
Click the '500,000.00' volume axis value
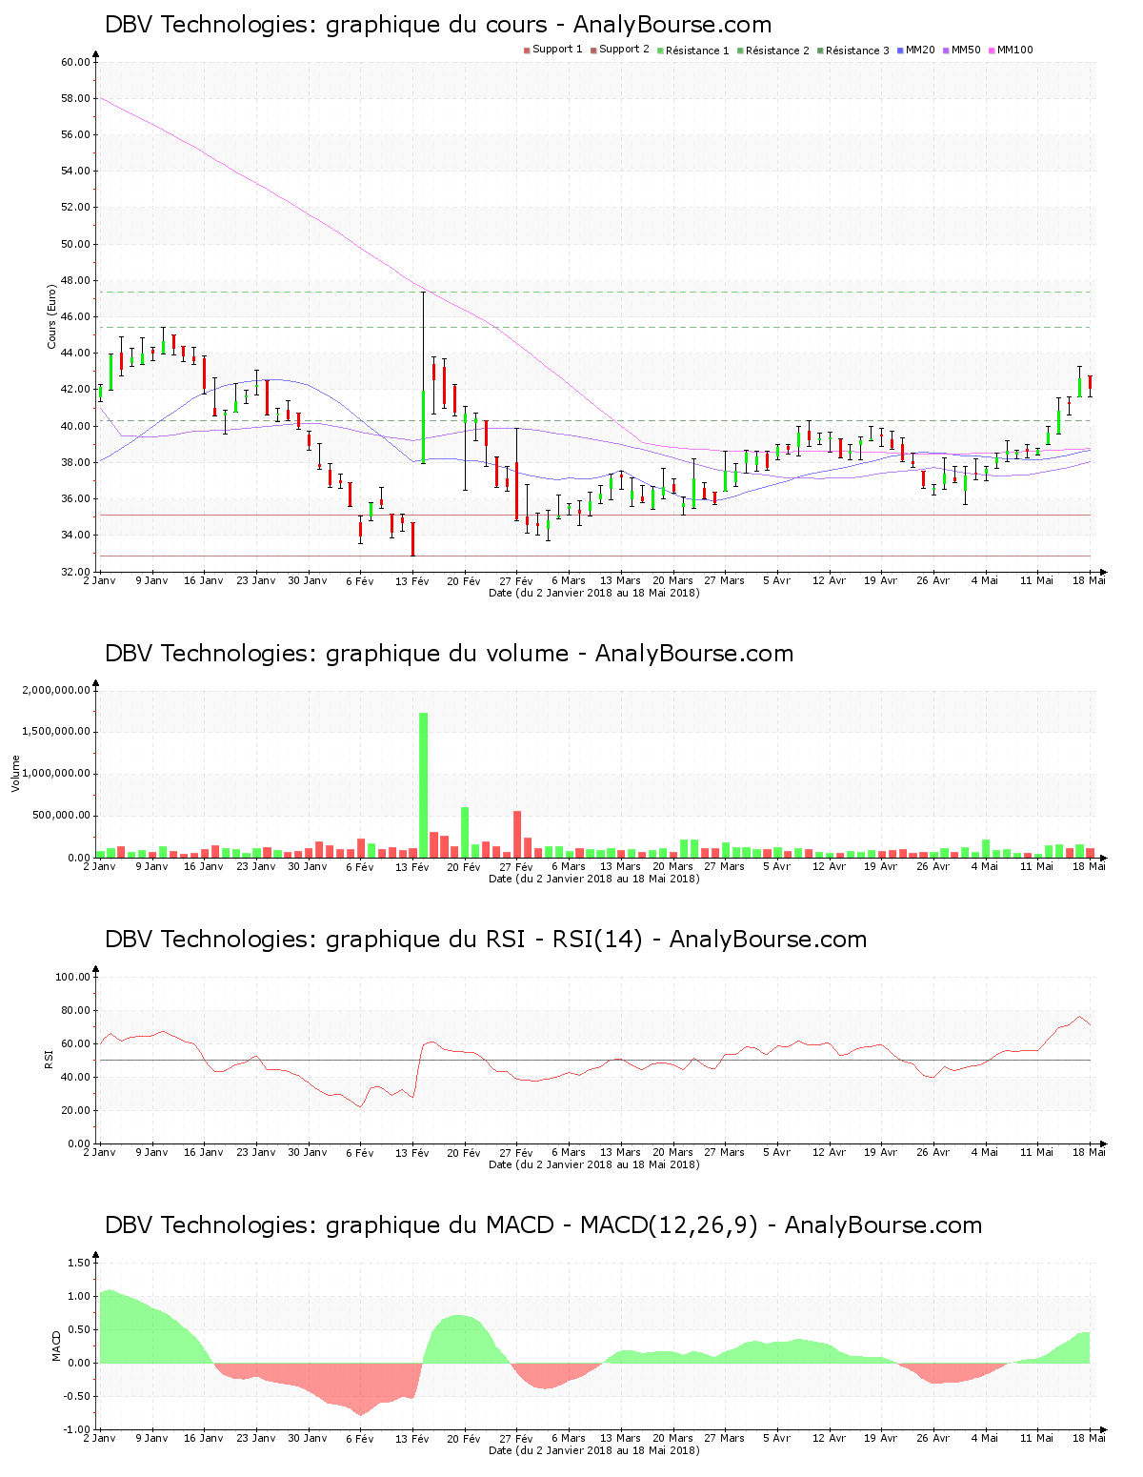tap(62, 816)
